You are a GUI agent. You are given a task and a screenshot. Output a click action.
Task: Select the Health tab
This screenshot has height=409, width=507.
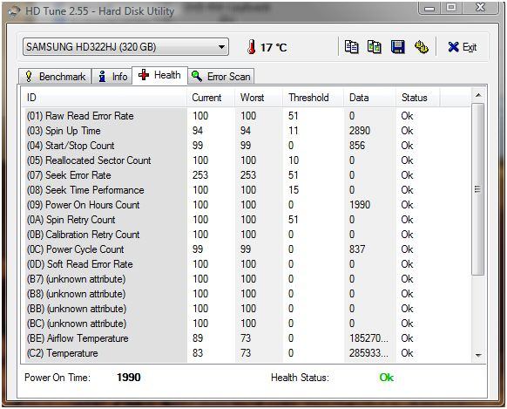pyautogui.click(x=159, y=75)
